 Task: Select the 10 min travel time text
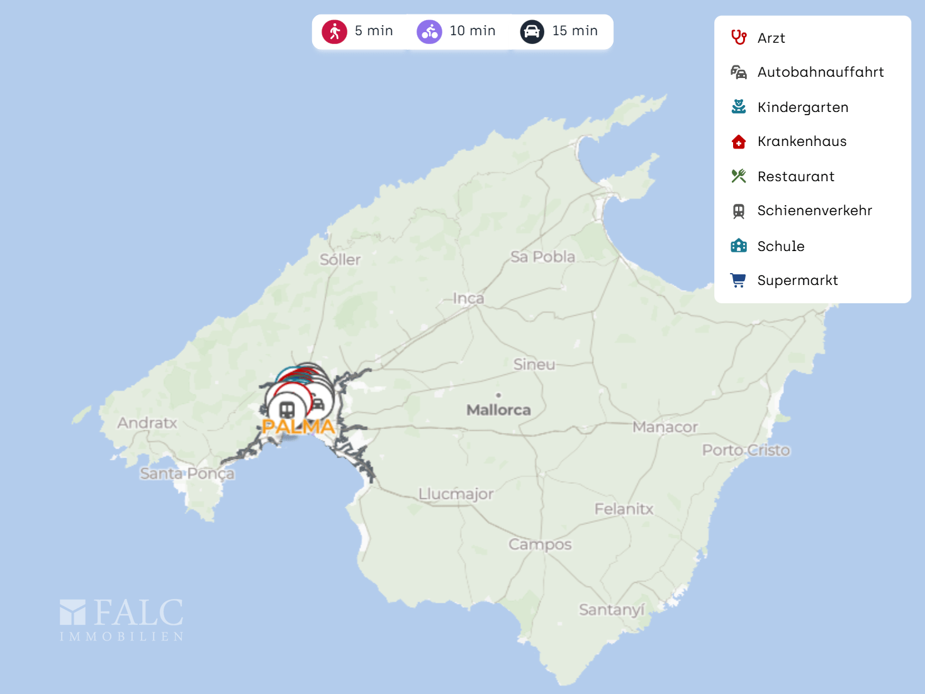473,31
